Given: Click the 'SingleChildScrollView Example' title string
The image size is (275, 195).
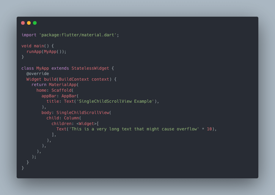Looking at the screenshot, I should [x=115, y=101].
